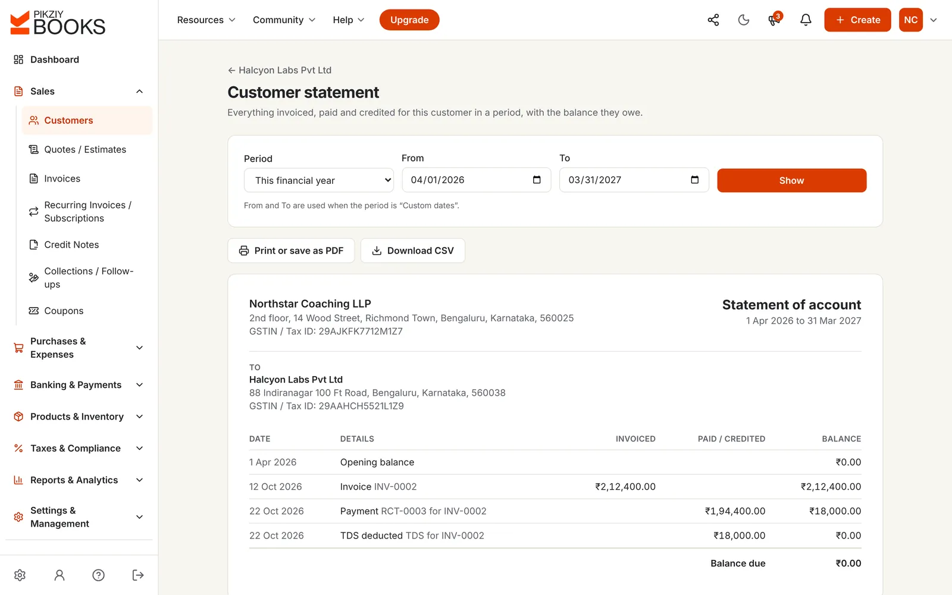952x595 pixels.
Task: Click the NC user avatar
Action: click(x=910, y=20)
